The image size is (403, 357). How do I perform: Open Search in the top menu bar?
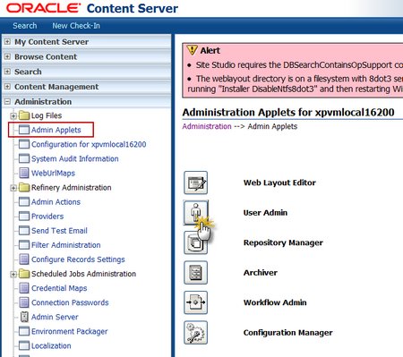[25, 26]
